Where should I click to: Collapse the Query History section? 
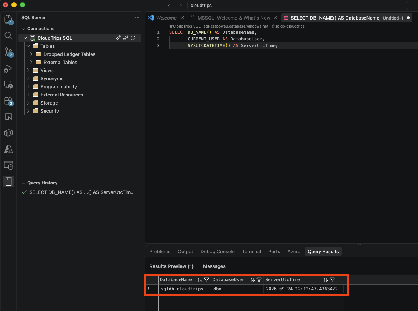click(x=24, y=183)
